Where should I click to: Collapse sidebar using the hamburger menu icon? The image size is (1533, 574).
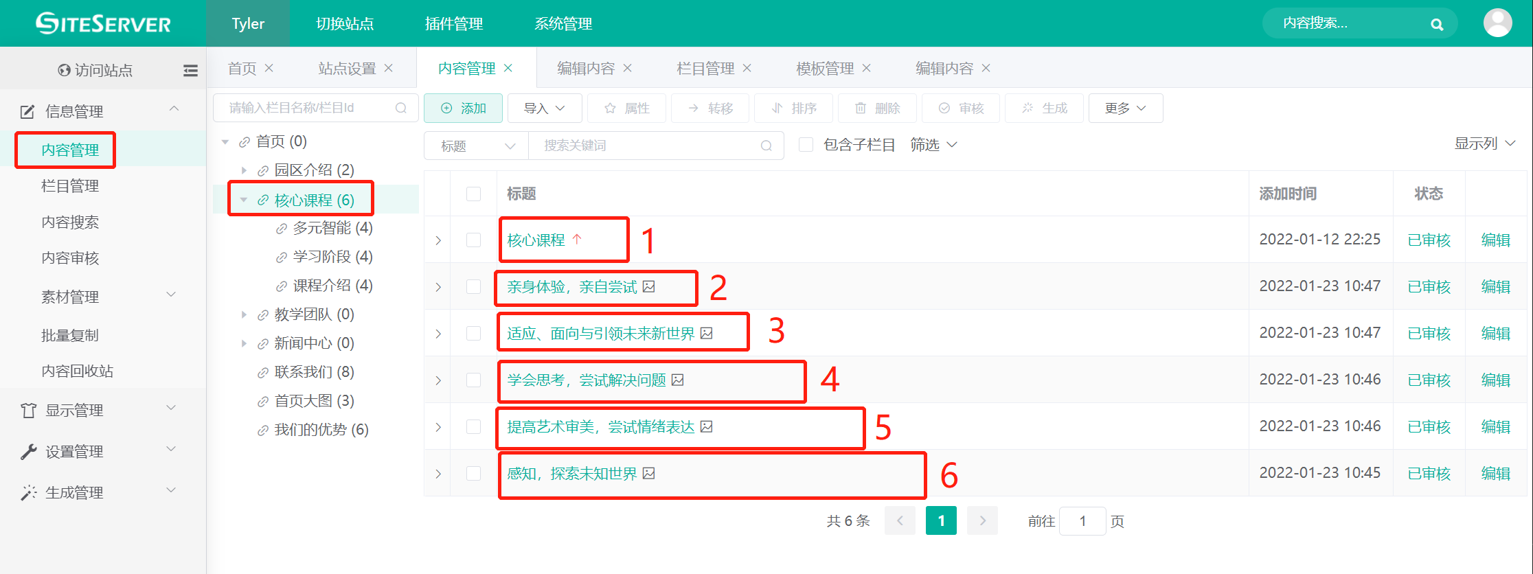[190, 70]
